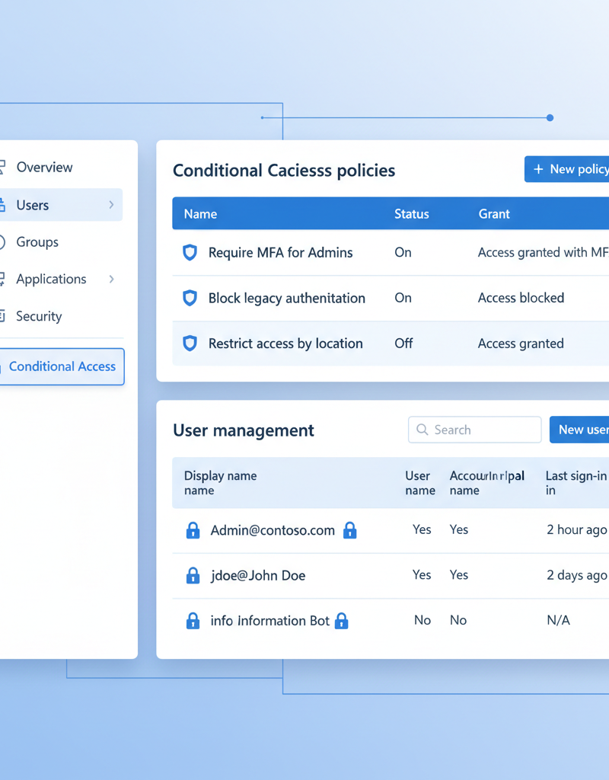The height and width of the screenshot is (780, 609).
Task: Click 2 days ago sign-in value
Action: point(577,575)
